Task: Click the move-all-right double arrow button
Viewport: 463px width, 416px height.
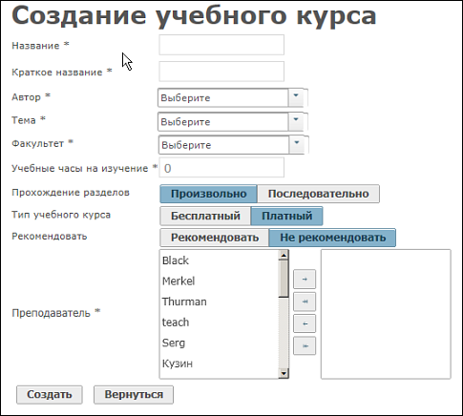Action: [x=305, y=302]
